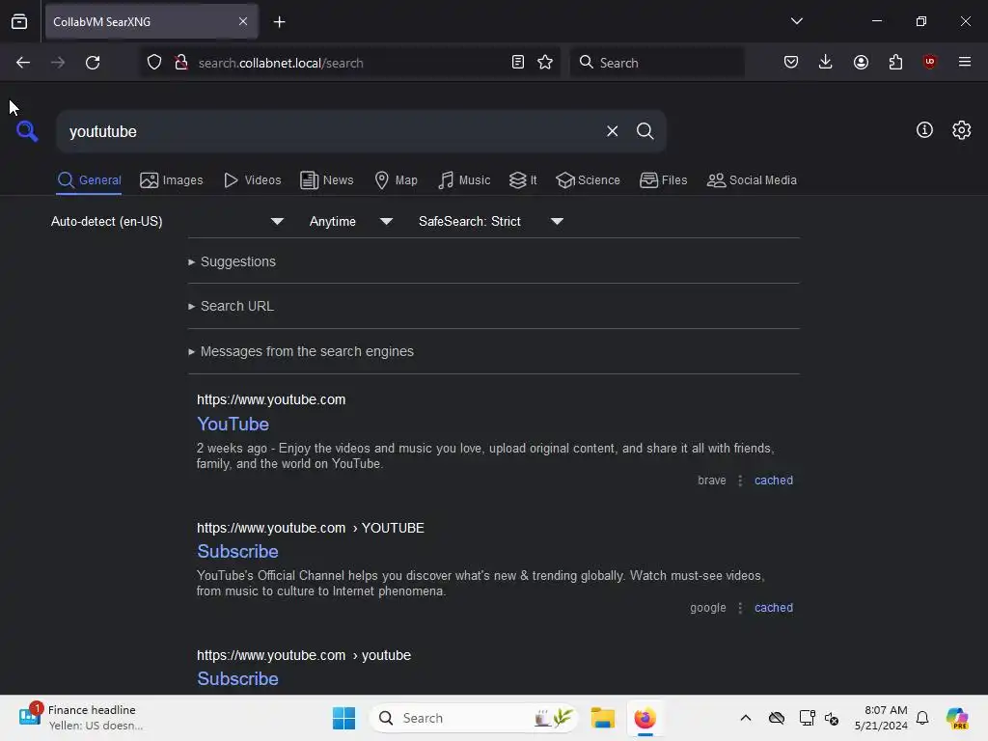Switch to the It category
This screenshot has height=741, width=988.
(523, 180)
